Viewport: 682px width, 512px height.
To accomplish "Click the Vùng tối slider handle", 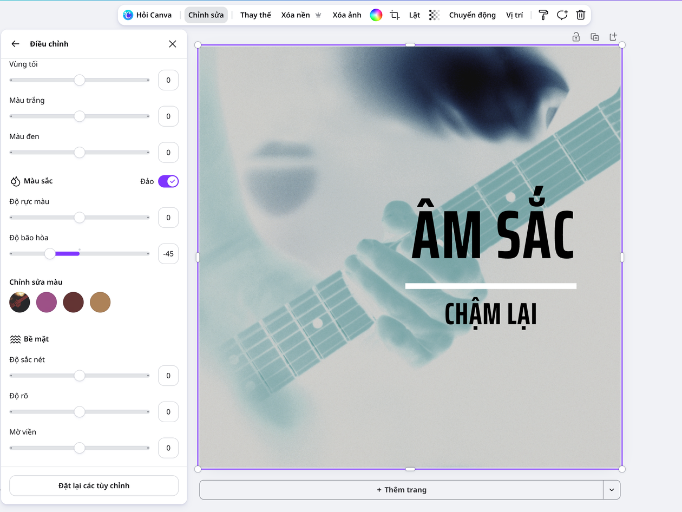I will (80, 80).
